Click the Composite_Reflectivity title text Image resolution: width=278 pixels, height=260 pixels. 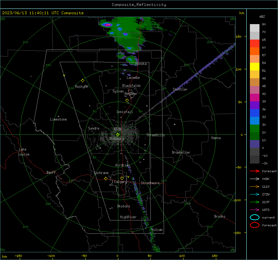point(139,5)
